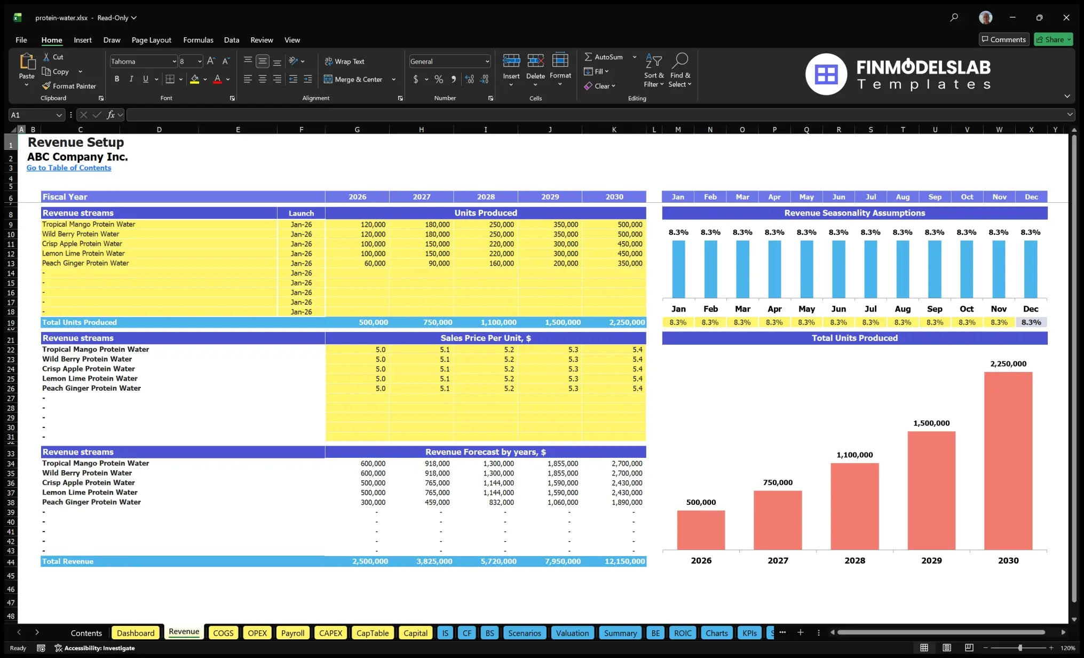Viewport: 1084px width, 658px height.
Task: Switch to the Page Layout tab
Action: coord(152,40)
